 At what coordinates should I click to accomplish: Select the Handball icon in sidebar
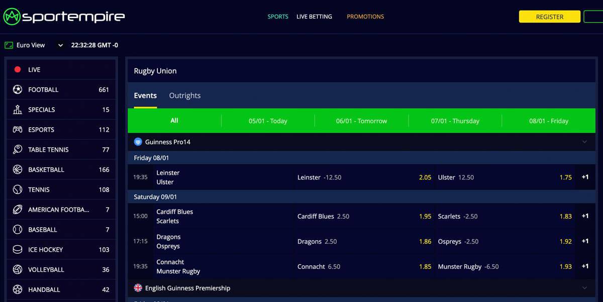[18, 289]
